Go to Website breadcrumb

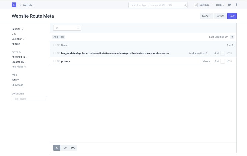pyautogui.click(x=28, y=5)
